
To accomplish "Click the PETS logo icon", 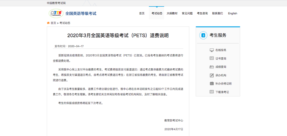I will (56, 13).
